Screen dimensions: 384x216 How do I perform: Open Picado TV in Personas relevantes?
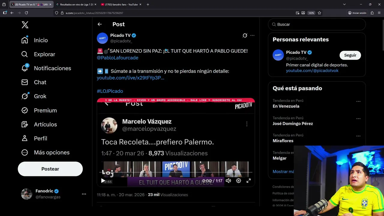point(296,52)
